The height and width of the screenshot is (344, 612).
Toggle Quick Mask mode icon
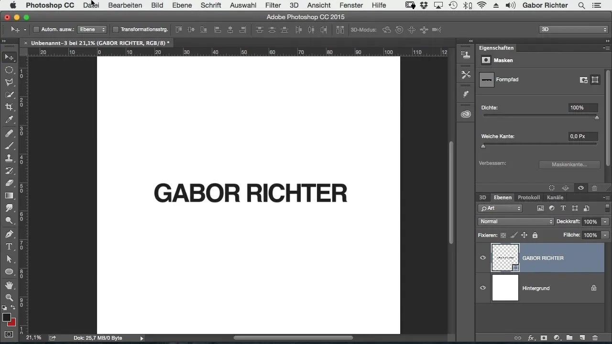(9, 334)
